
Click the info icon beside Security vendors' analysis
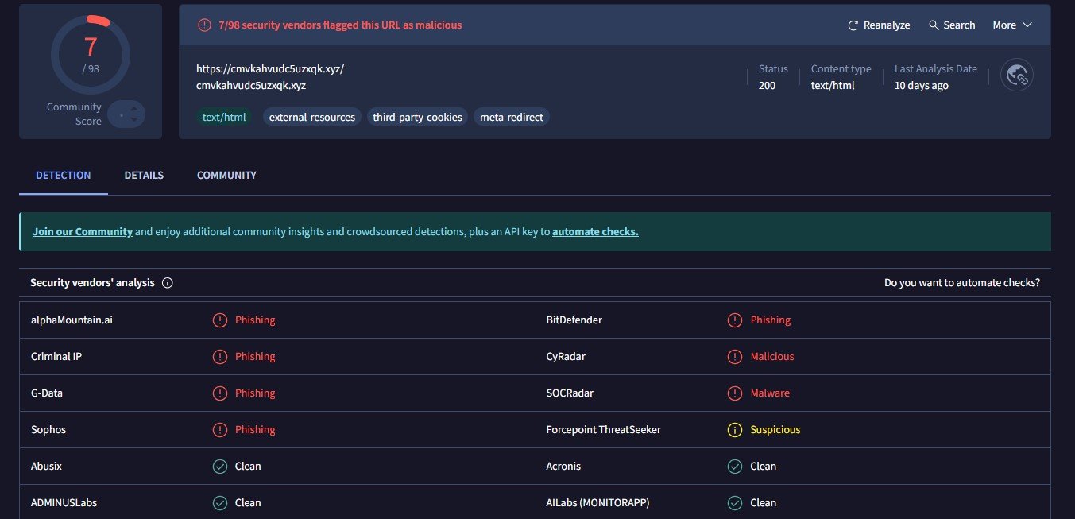click(x=168, y=283)
